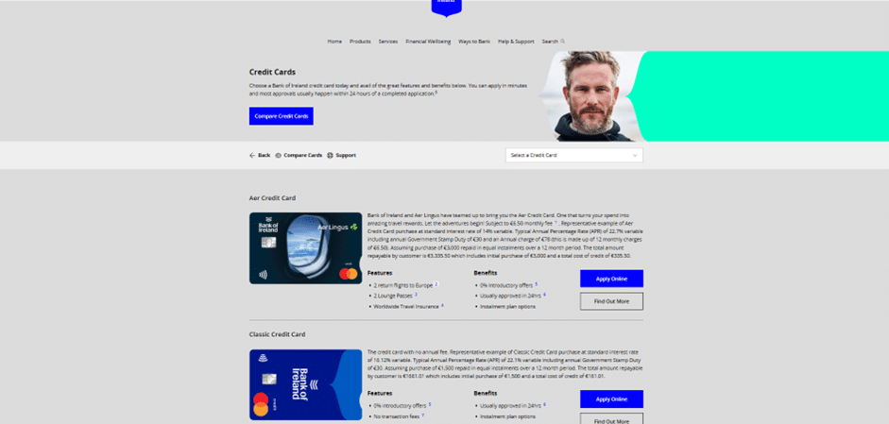Open the Ways to Bank menu
Image resolution: width=889 pixels, height=424 pixels.
pos(474,42)
